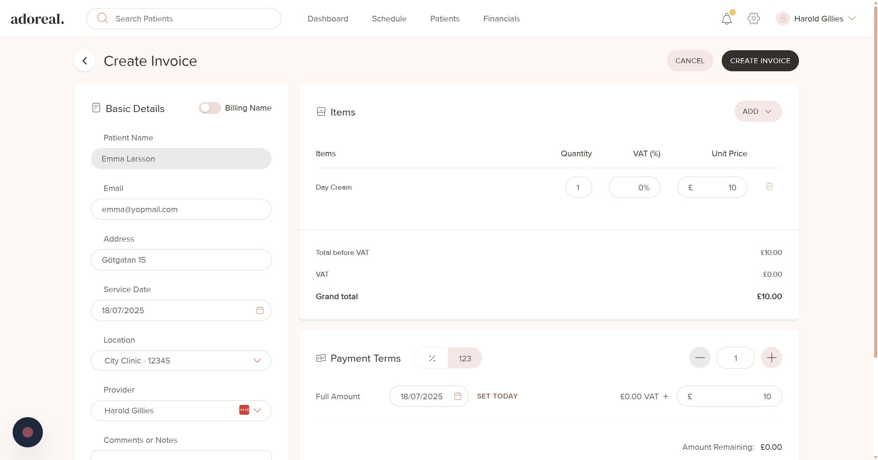The height and width of the screenshot is (460, 878).
Task: Click SET TODAY link
Action: (x=497, y=396)
